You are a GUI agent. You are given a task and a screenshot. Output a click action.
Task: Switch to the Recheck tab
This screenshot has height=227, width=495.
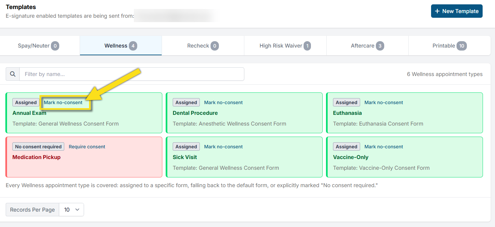click(x=203, y=46)
